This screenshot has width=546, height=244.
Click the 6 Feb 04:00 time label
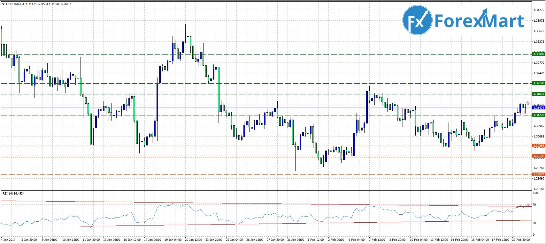357,240
